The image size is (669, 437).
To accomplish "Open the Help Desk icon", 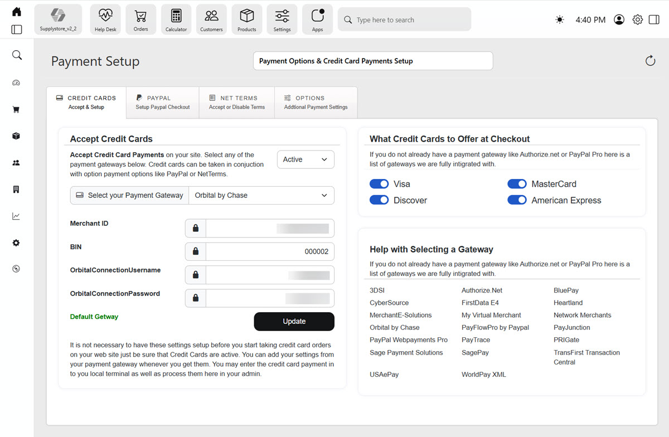I will [x=105, y=20].
